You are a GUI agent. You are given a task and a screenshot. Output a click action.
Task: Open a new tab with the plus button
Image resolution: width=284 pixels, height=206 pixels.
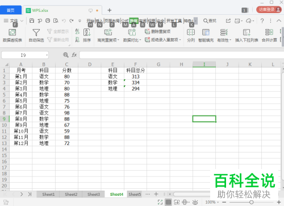tap(110, 10)
